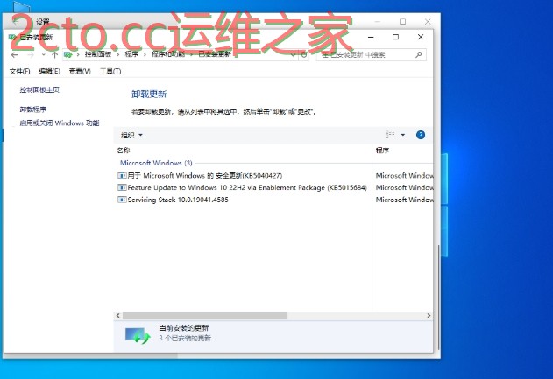
Task: Click 控制面板 in the address breadcrumb
Action: point(98,54)
